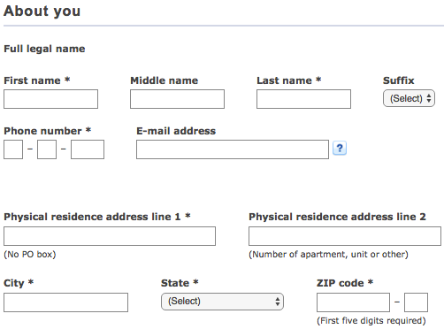
Task: Click the State dropdown arrows
Action: click(x=278, y=302)
